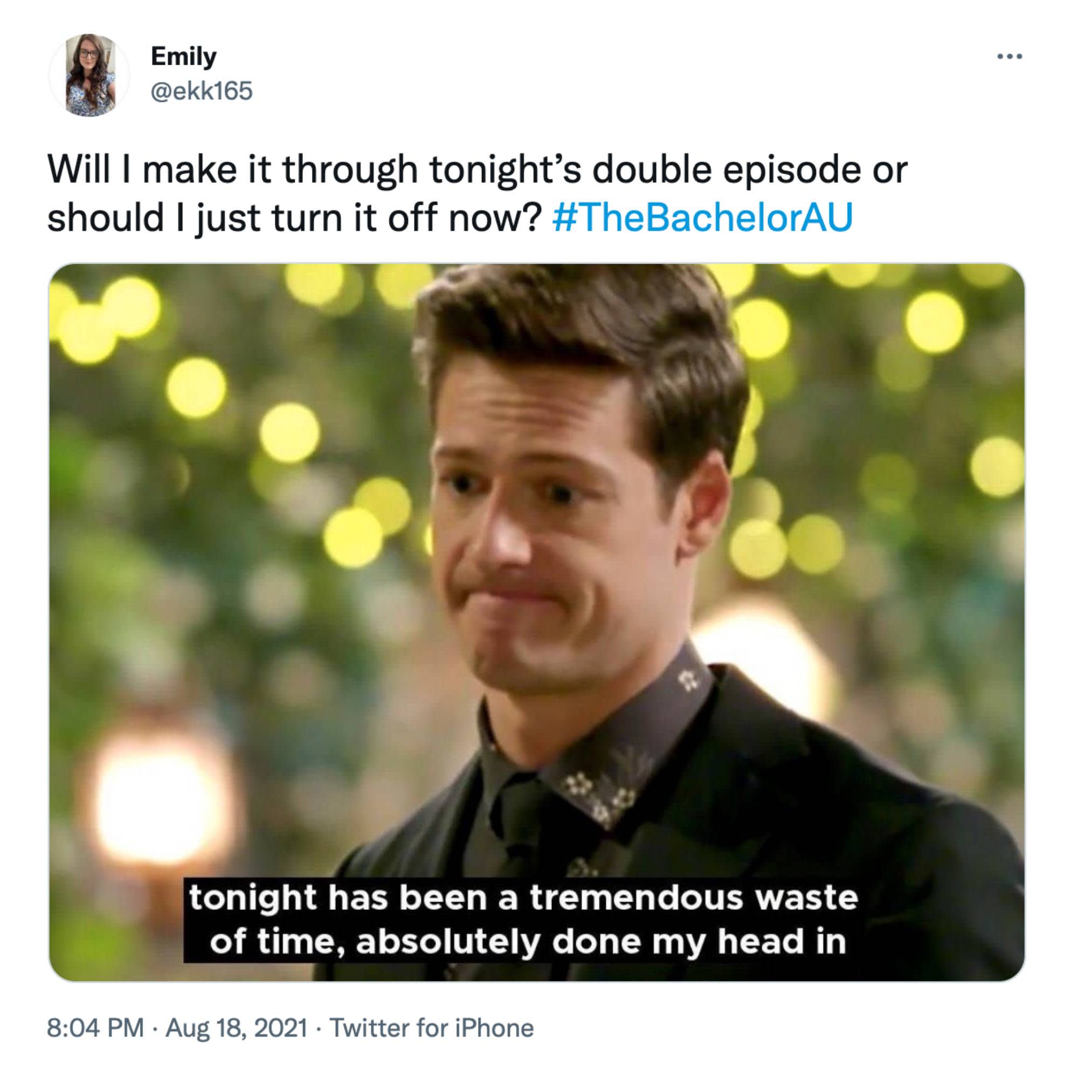
Task: Select the caption 'tonight has been a tremendous waste'
Action: [523, 898]
